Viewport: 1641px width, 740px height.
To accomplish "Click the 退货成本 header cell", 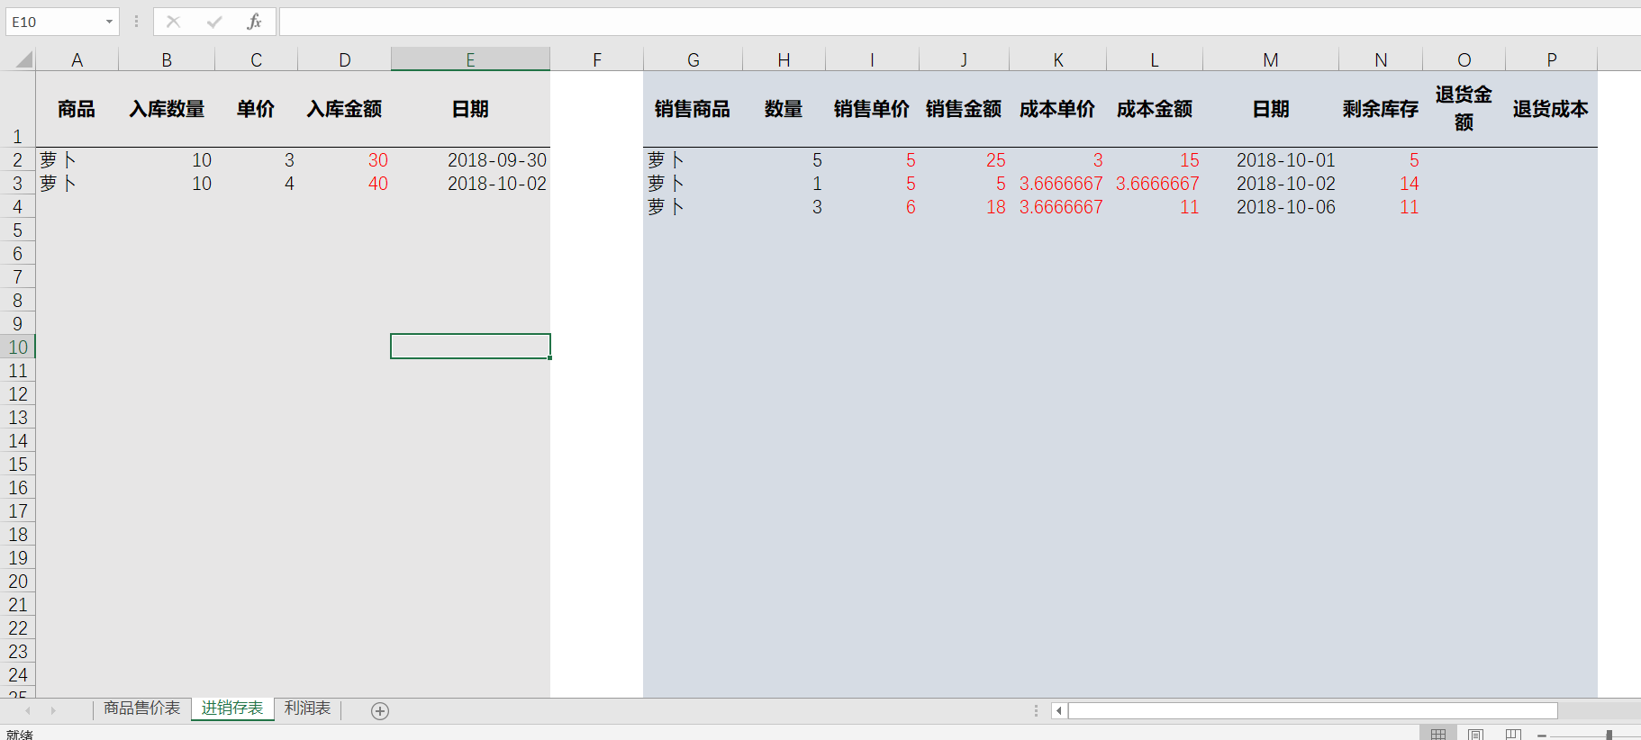I will pos(1552,109).
